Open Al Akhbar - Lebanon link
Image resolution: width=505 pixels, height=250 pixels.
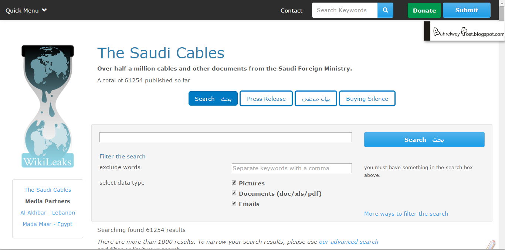coord(48,212)
